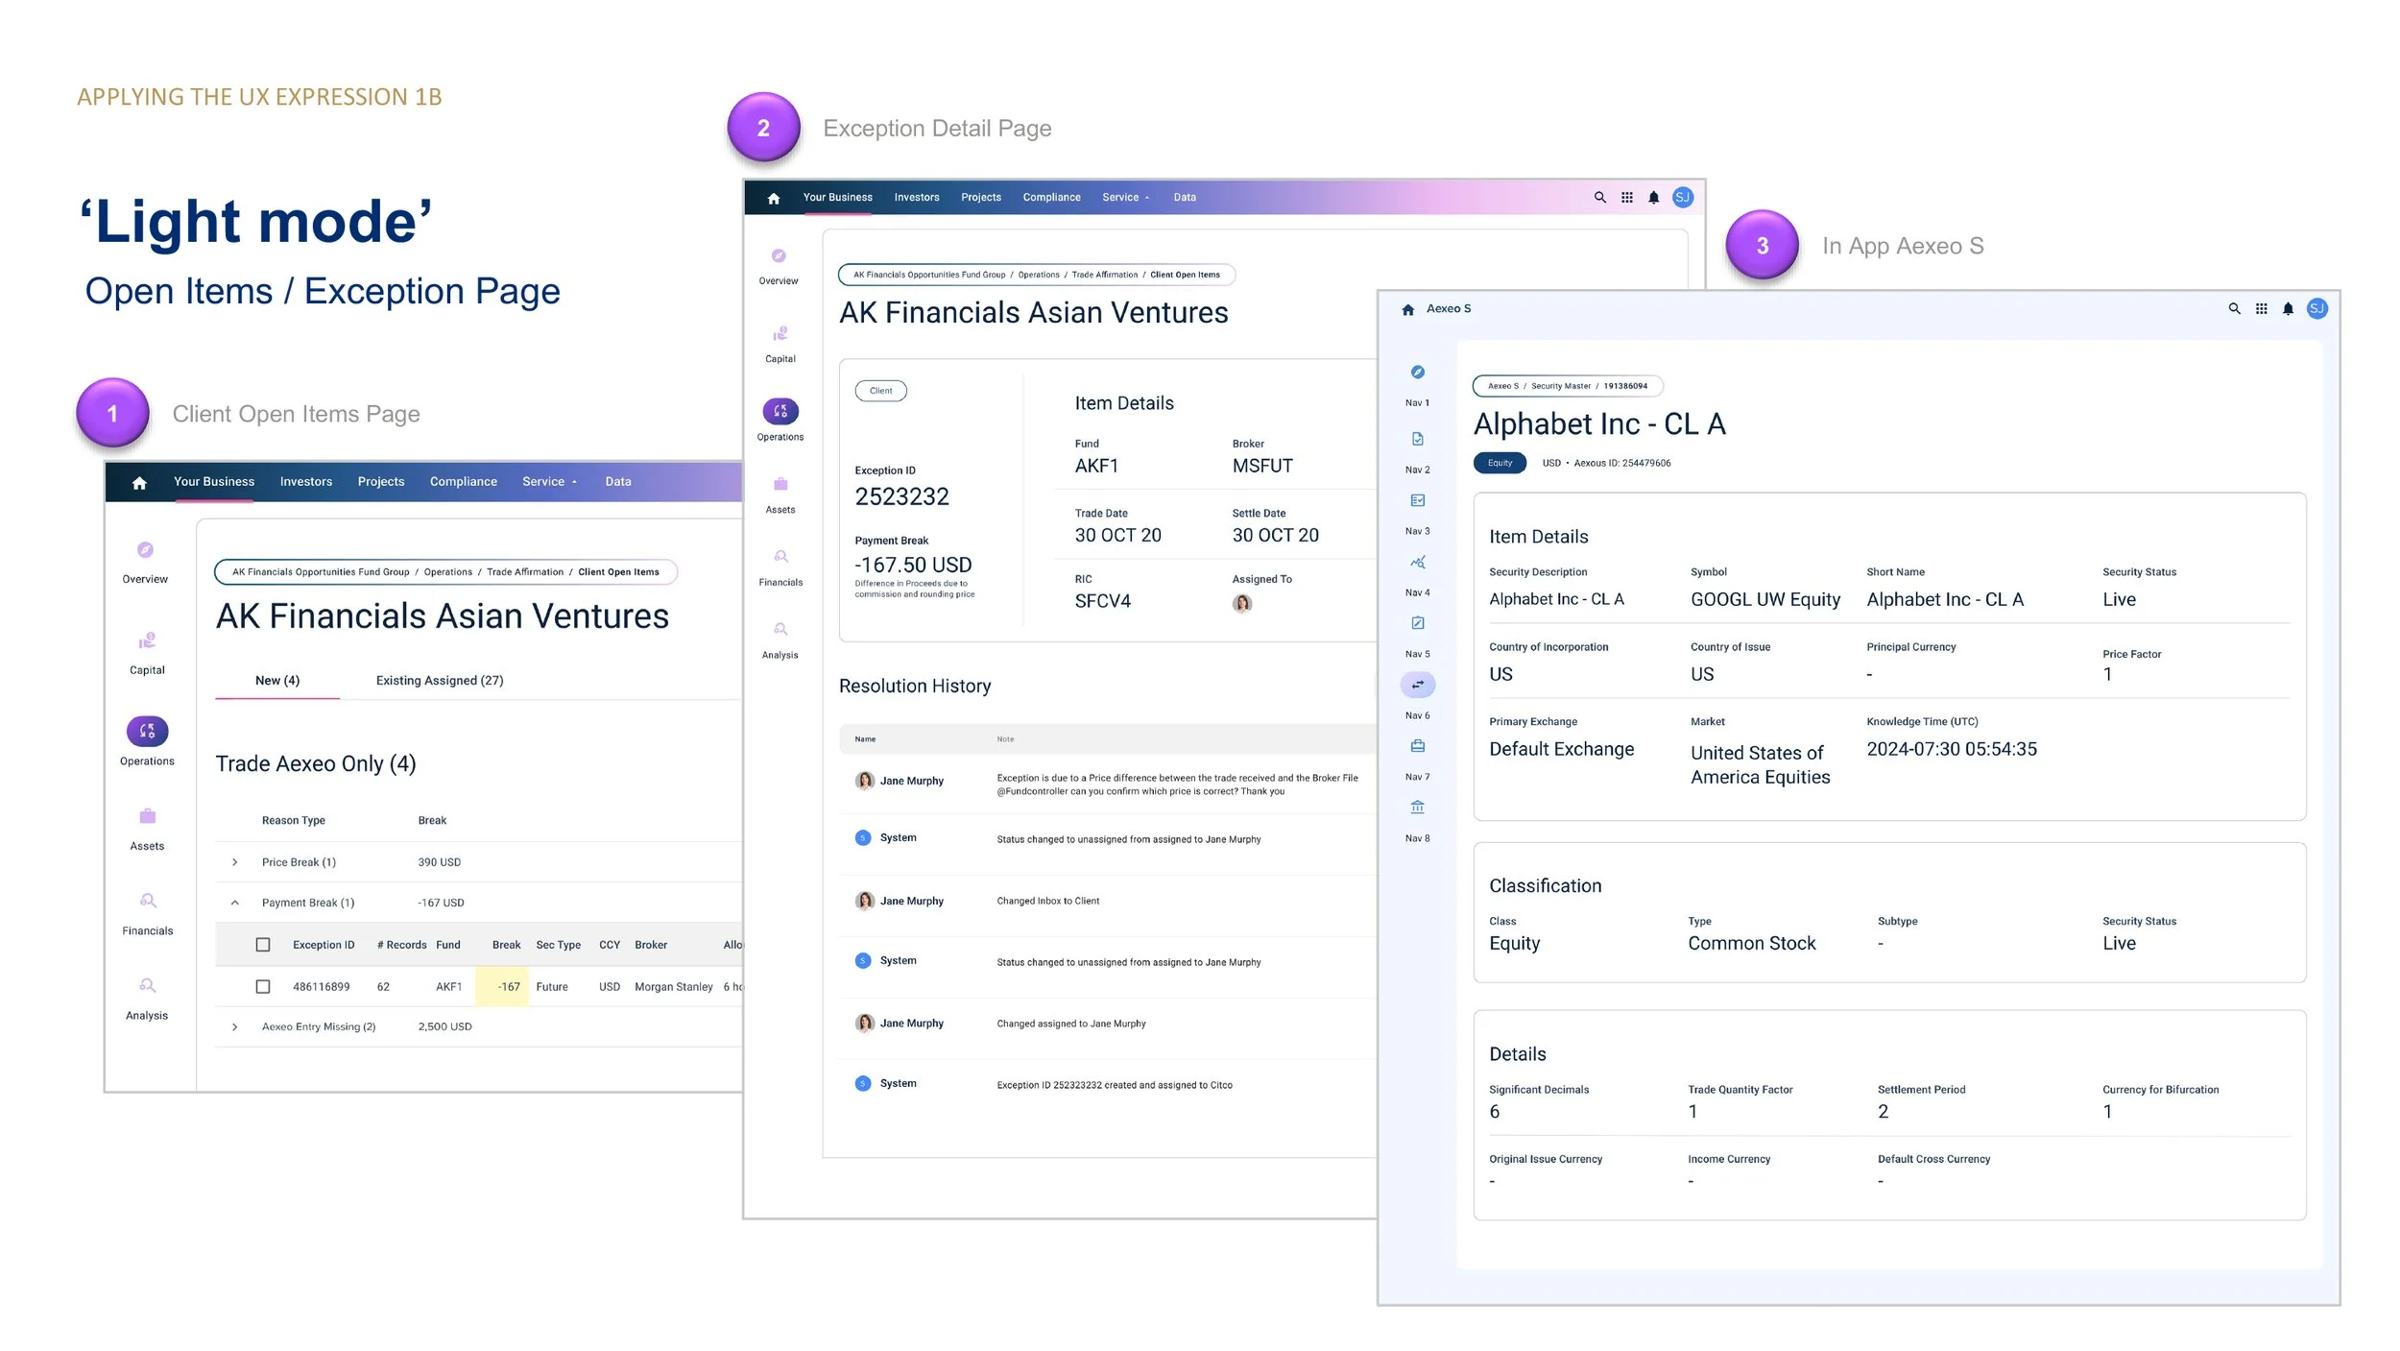Open Compliance menu in Exception Detail navbar
The image size is (2400, 1351).
pyautogui.click(x=1051, y=198)
